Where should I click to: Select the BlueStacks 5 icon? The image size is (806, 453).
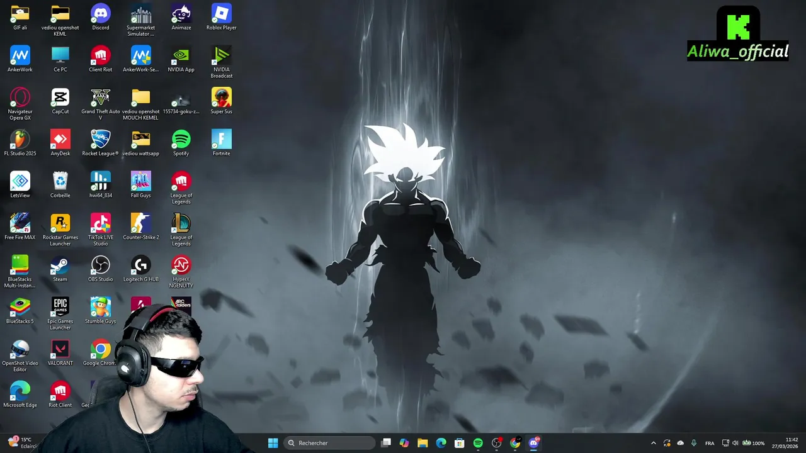20,311
